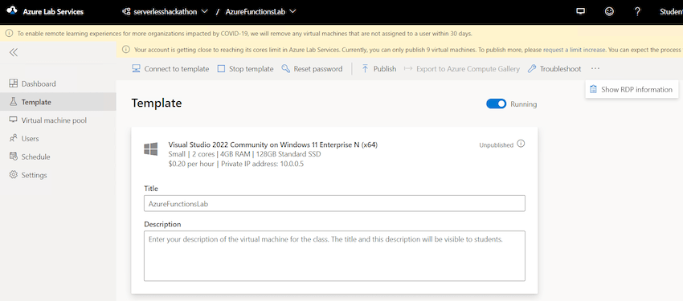Toggle the template Running switch
The width and height of the screenshot is (683, 301).
496,104
